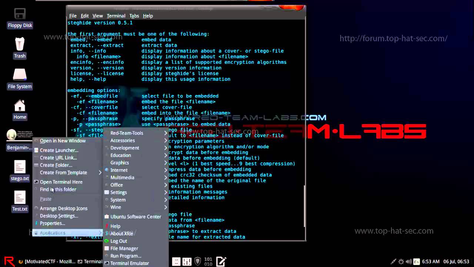Choose Create URL Link... from context menu

tap(67, 158)
